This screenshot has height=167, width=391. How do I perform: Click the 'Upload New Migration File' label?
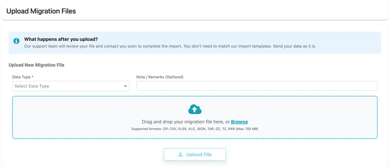point(36,65)
